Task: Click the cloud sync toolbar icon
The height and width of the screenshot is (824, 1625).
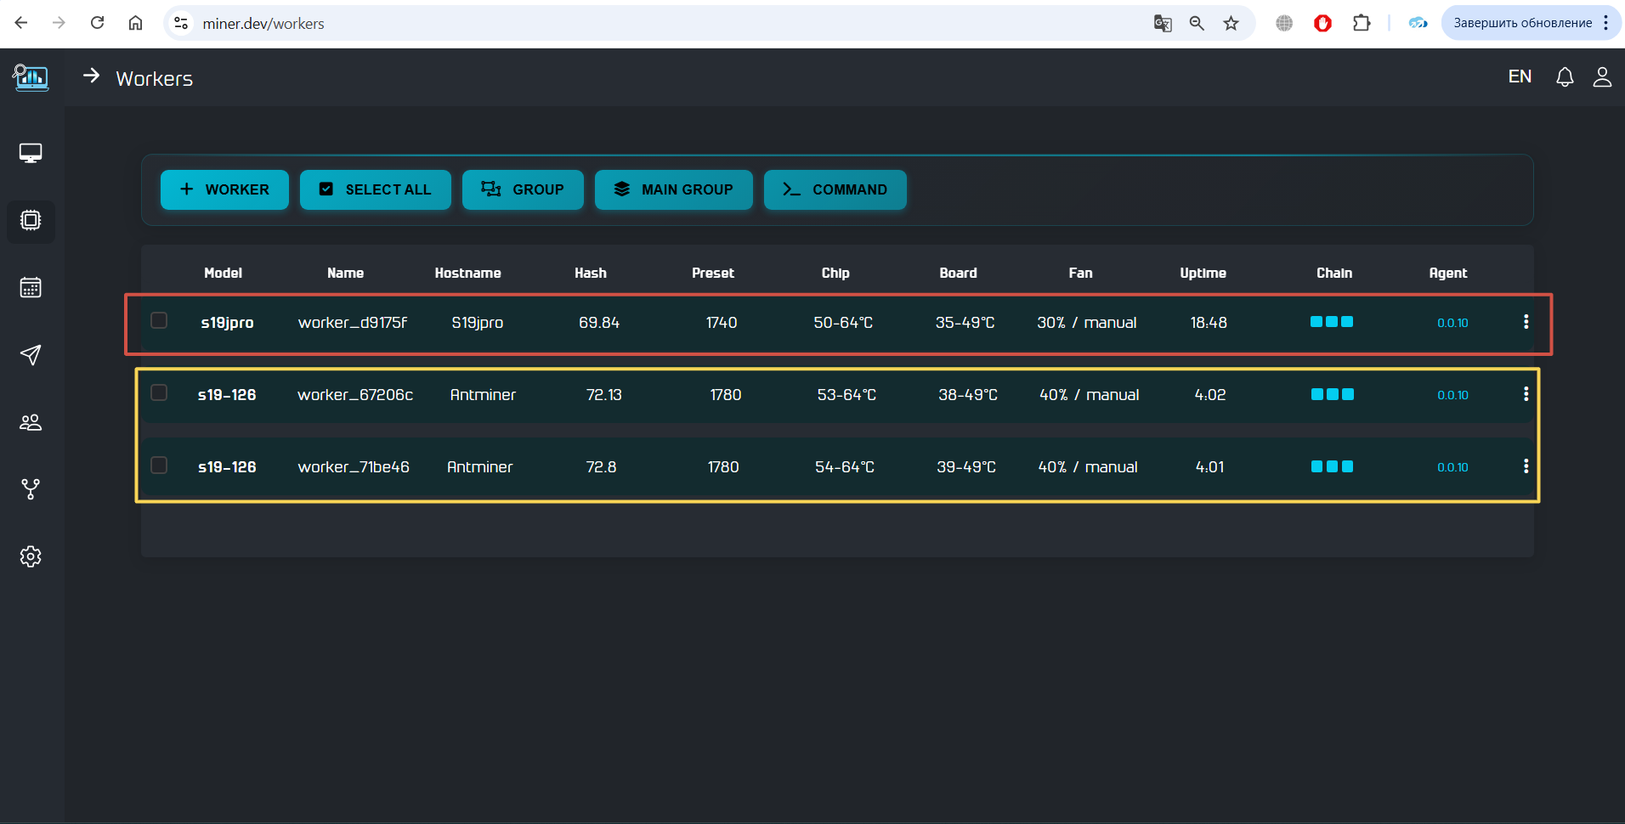Action: tap(1418, 23)
